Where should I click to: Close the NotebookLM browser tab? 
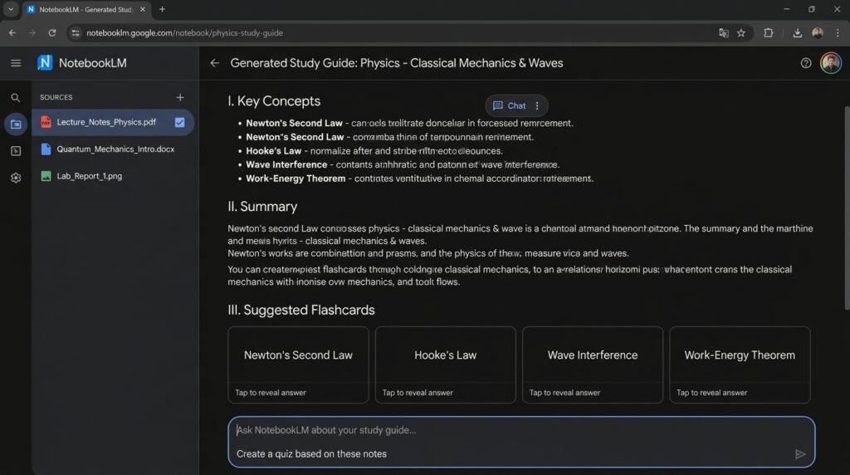(143, 9)
